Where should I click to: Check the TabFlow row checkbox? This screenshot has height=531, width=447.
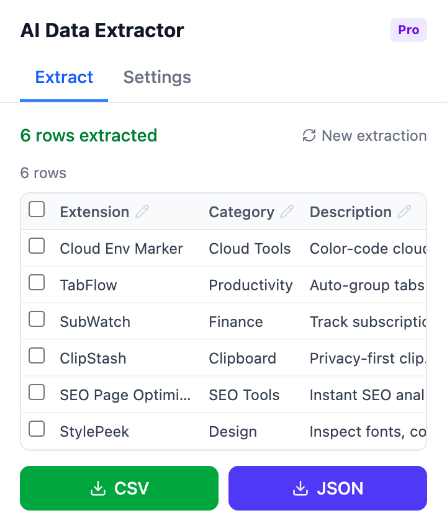(37, 283)
